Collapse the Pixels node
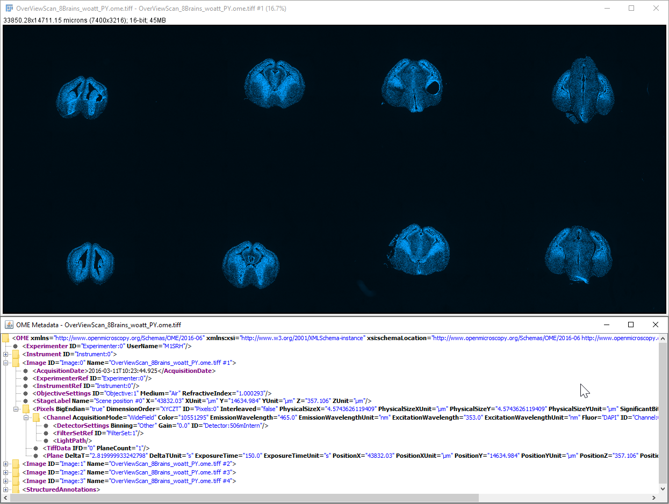669x504 pixels. (16, 409)
